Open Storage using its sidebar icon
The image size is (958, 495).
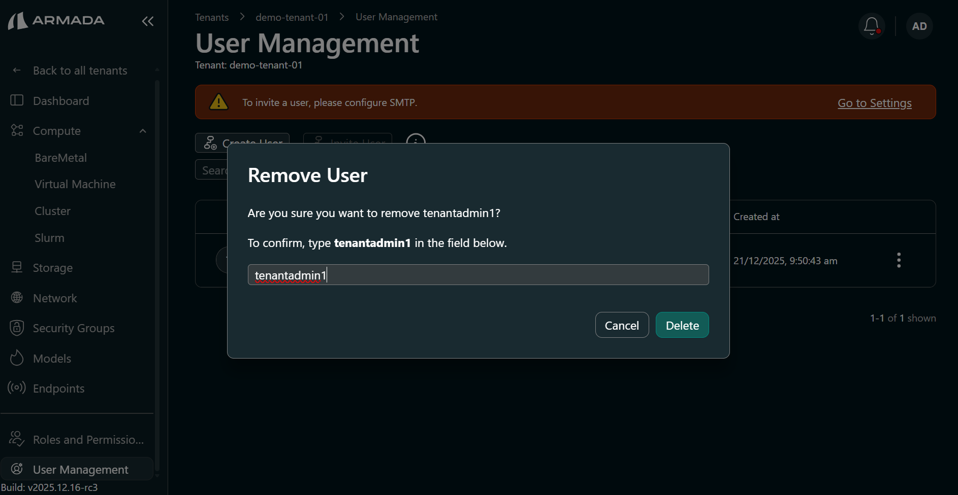pyautogui.click(x=17, y=267)
